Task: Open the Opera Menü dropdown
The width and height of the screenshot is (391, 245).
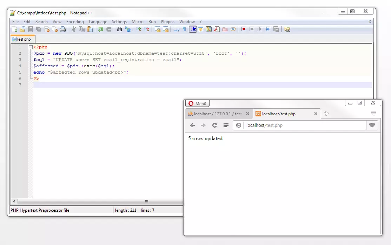Action: point(197,103)
